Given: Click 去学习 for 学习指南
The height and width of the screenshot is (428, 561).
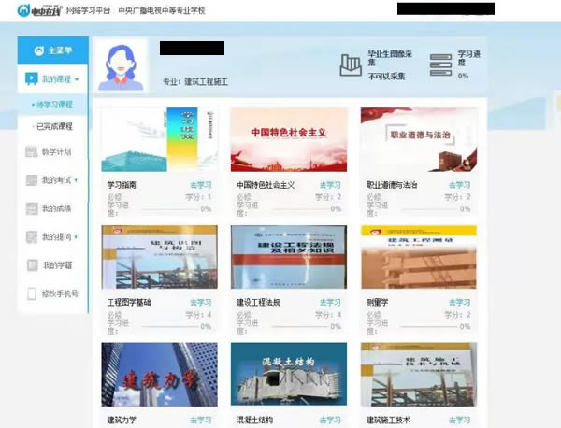Looking at the screenshot, I should pyautogui.click(x=201, y=185).
